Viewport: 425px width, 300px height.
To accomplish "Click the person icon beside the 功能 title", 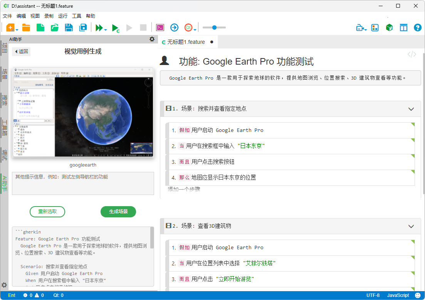I will click(164, 61).
